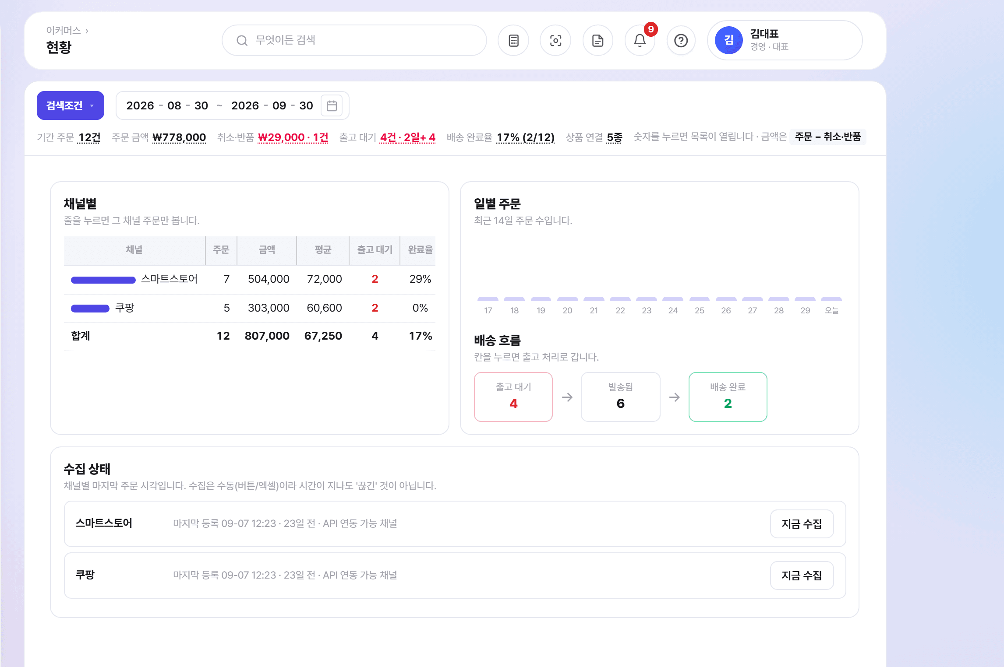This screenshot has height=667, width=1004.
Task: Open the 김대표 user account menu
Action: tap(785, 40)
